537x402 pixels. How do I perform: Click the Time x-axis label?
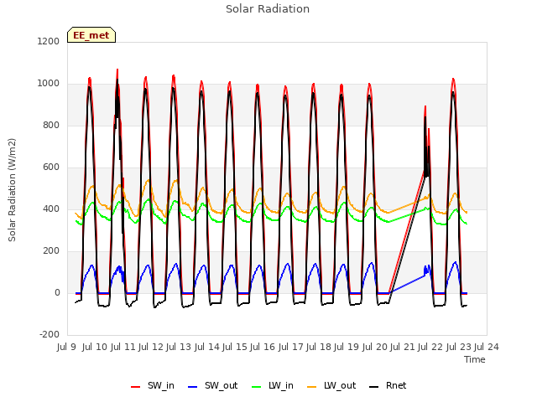(475, 359)
